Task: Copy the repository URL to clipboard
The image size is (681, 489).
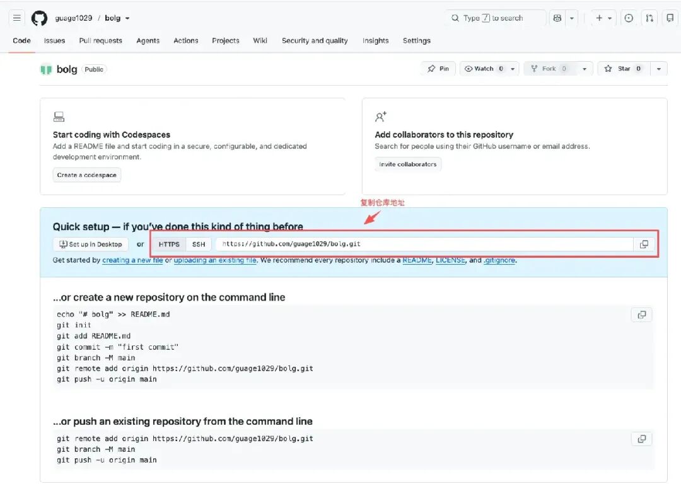Action: click(644, 244)
